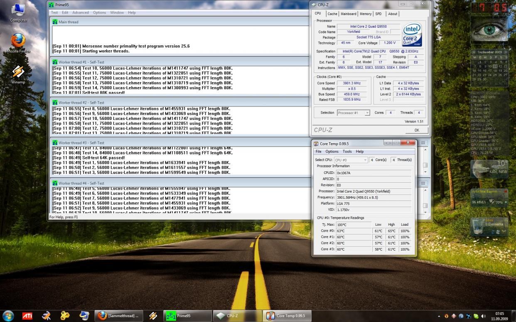Open the Processor #1 selection dropdown in CPU-Z

[353, 113]
